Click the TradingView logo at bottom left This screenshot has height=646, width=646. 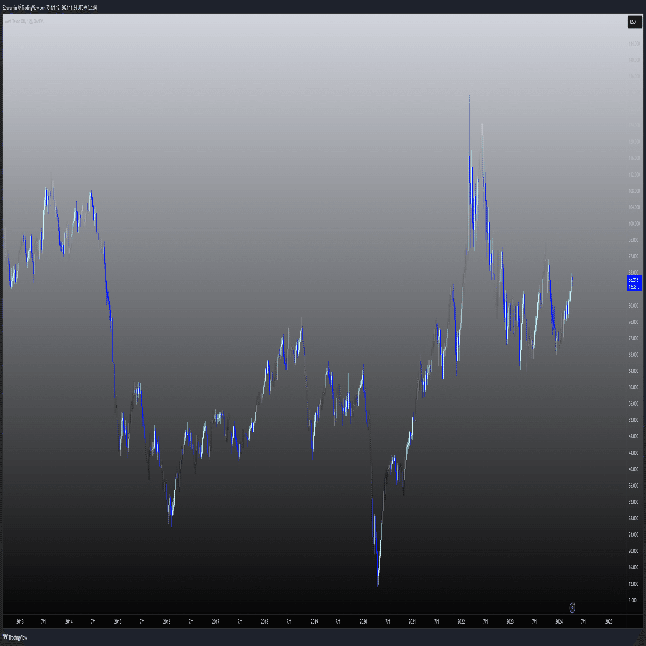click(15, 638)
